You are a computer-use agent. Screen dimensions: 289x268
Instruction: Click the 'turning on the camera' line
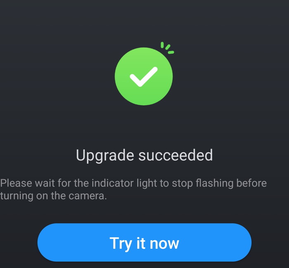pos(53,196)
